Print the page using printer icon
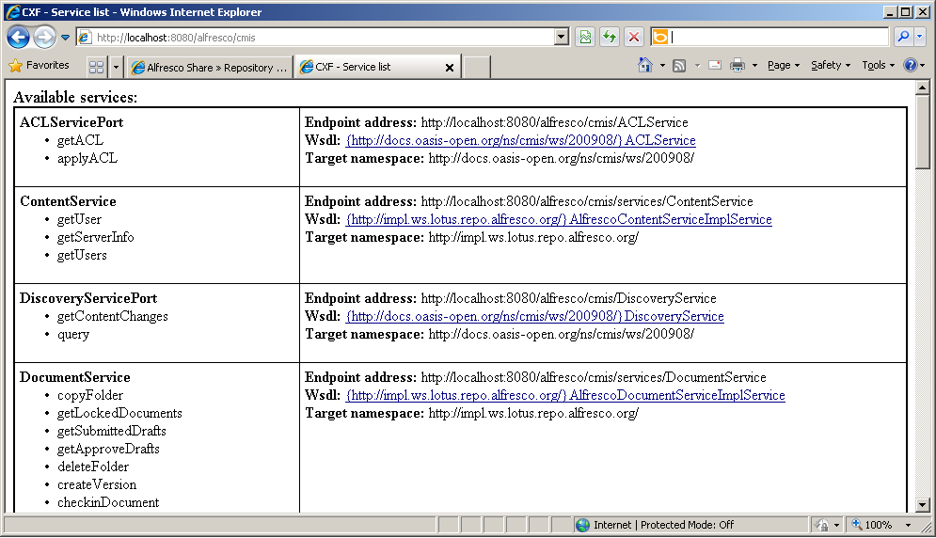Viewport: 936px width, 538px height. (x=738, y=65)
